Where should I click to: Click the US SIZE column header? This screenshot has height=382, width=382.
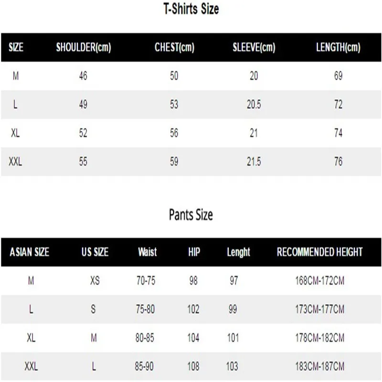pos(95,252)
